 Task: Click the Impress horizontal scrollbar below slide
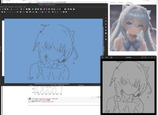(52, 84)
